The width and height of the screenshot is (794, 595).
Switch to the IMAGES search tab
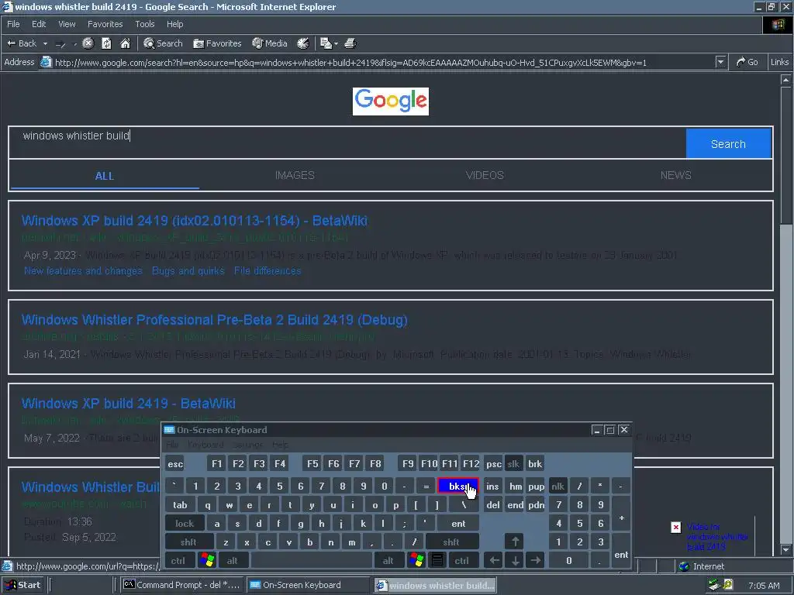295,175
